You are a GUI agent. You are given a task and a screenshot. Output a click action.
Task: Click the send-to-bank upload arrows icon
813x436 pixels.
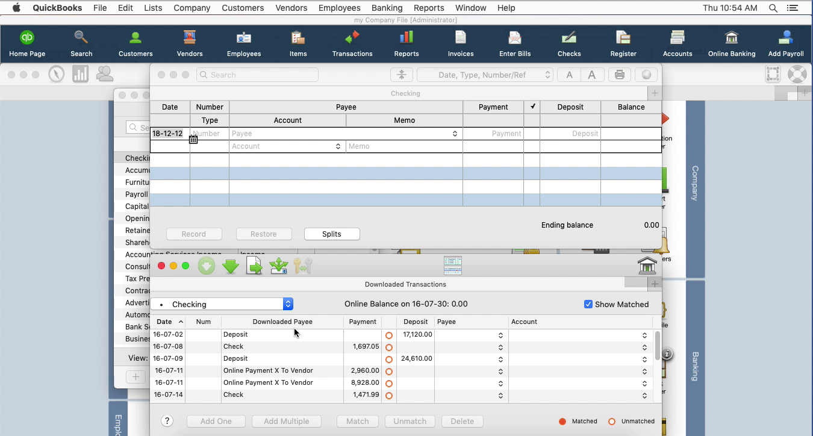[279, 266]
